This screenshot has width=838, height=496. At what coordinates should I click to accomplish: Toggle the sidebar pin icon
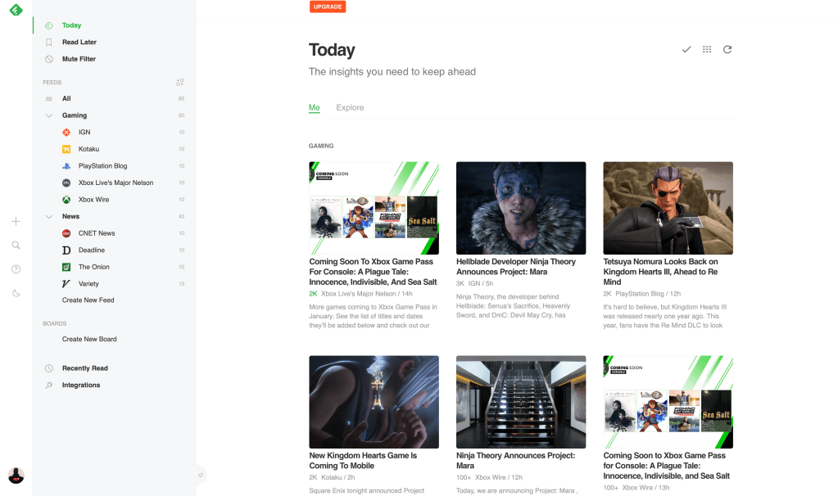(x=201, y=475)
